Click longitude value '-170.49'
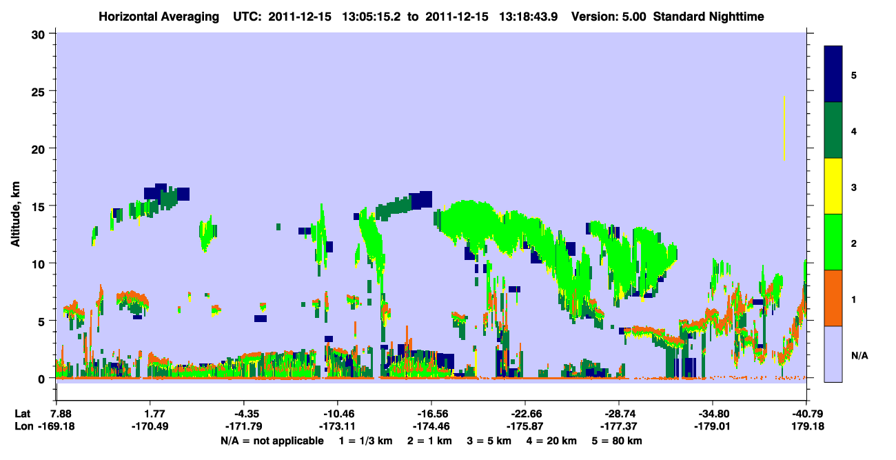Viewport: 896px width, 460px height. coord(150,426)
